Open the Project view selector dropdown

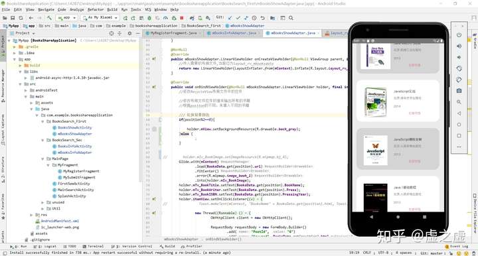pyautogui.click(x=23, y=33)
